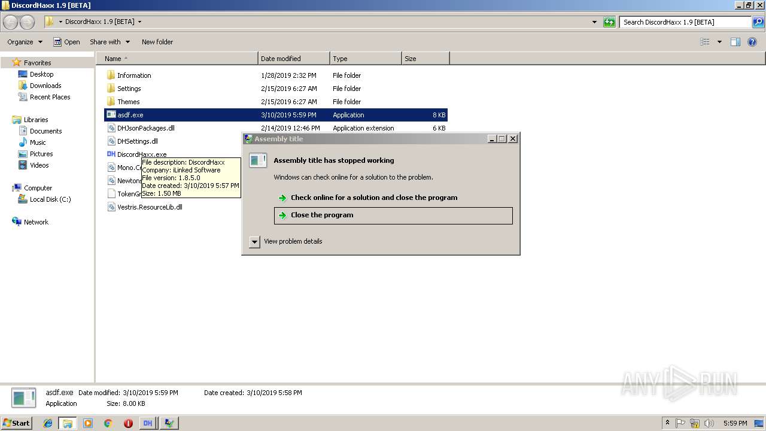This screenshot has height=431, width=766.
Task: Sort by Date modified column header
Action: [294, 59]
